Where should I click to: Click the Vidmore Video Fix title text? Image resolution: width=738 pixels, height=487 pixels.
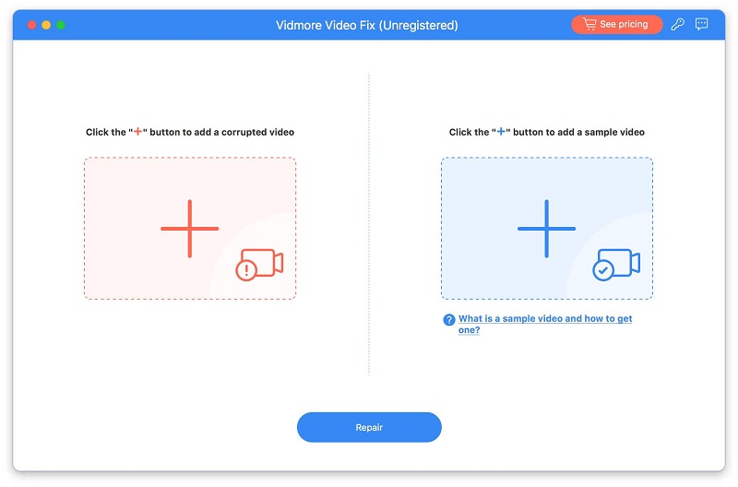(x=366, y=25)
